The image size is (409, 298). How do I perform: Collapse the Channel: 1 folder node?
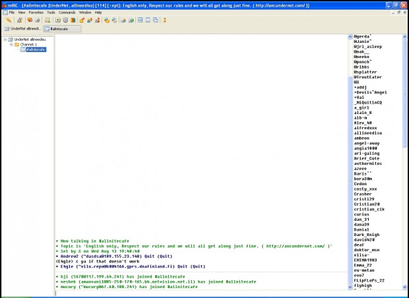[11, 45]
